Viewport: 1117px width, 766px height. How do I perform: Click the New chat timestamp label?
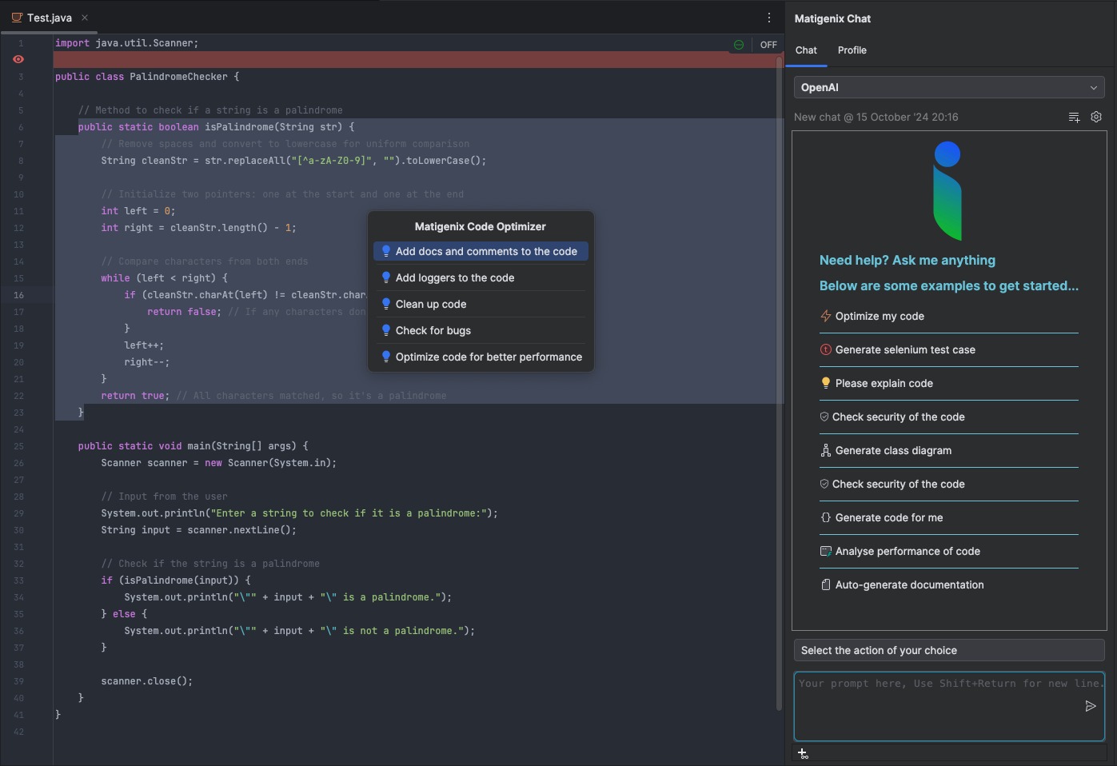(876, 117)
